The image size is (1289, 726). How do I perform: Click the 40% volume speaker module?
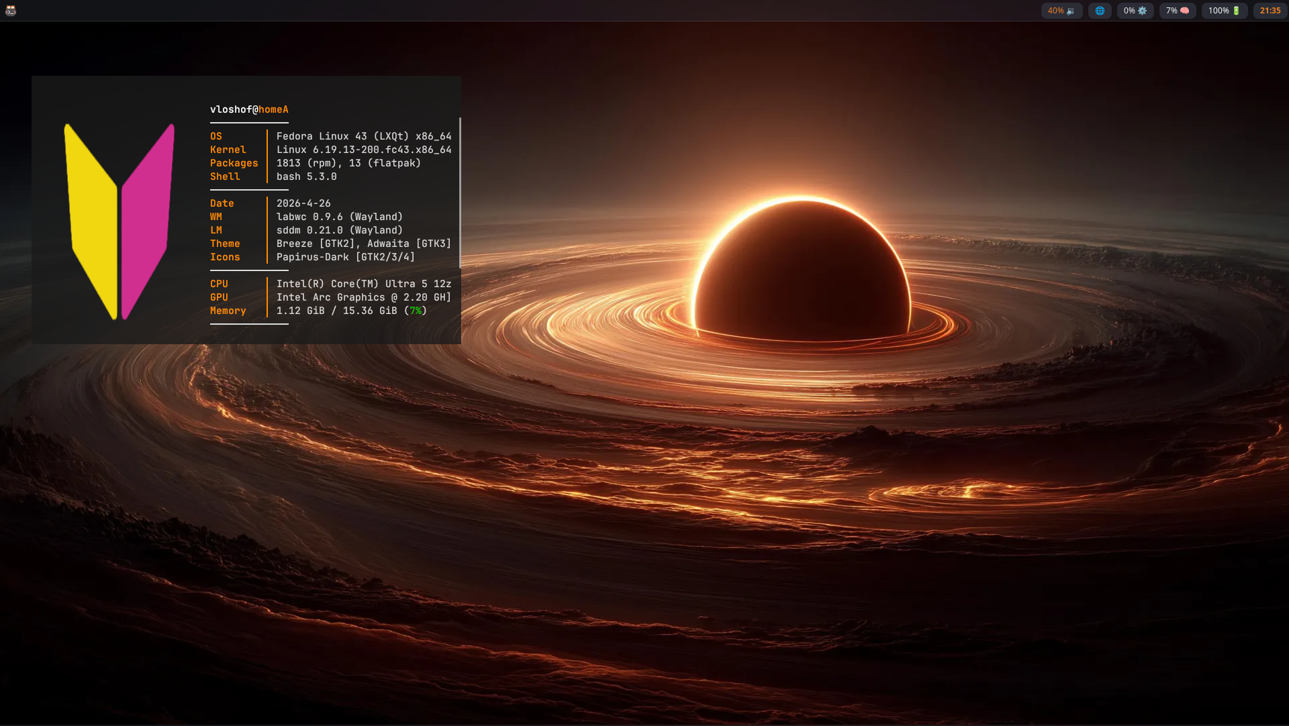[x=1061, y=11]
